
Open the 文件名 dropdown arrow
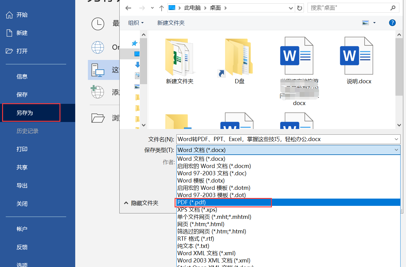396,139
